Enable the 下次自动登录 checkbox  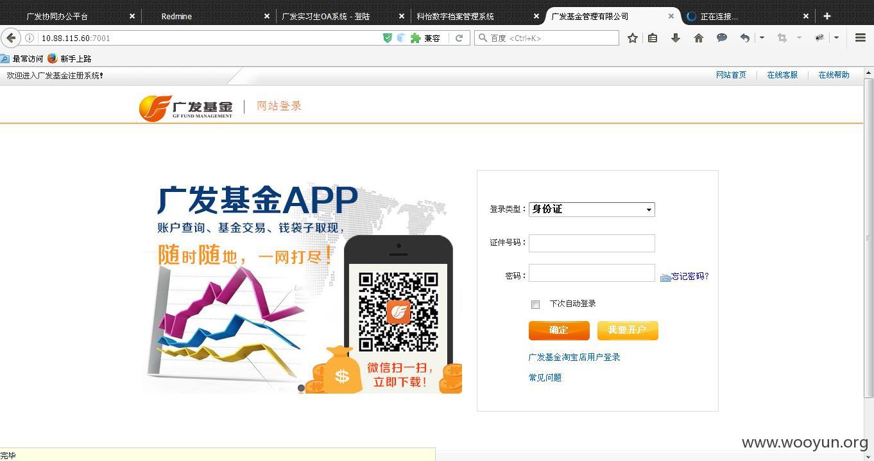click(x=535, y=304)
